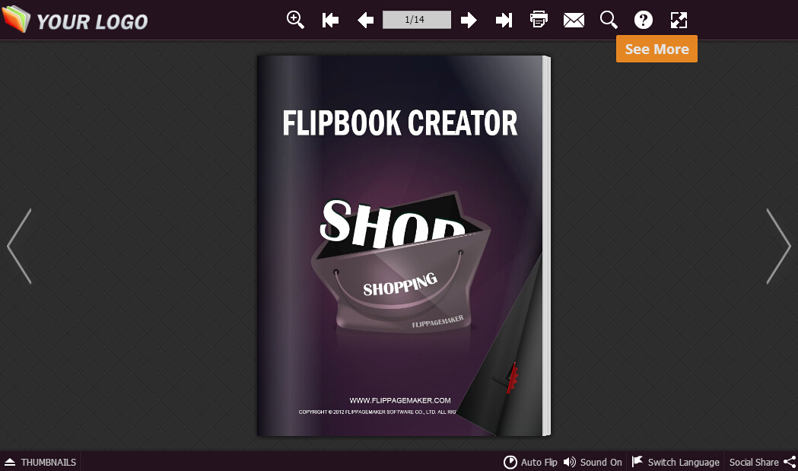Open the print dialog icon
The image size is (798, 471).
point(539,20)
